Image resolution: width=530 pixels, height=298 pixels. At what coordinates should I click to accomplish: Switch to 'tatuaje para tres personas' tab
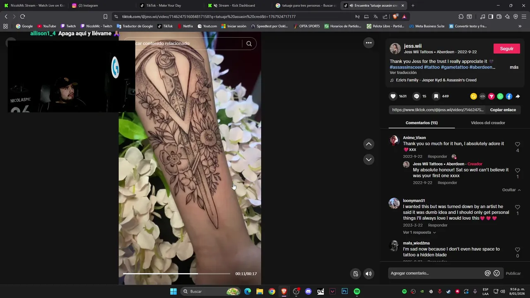point(306,5)
